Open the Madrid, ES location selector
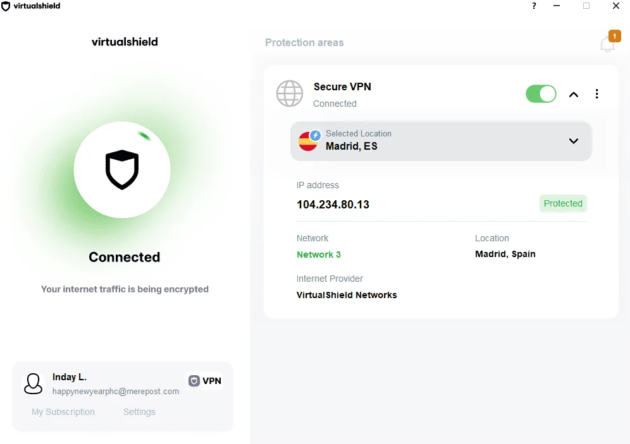 [441, 141]
